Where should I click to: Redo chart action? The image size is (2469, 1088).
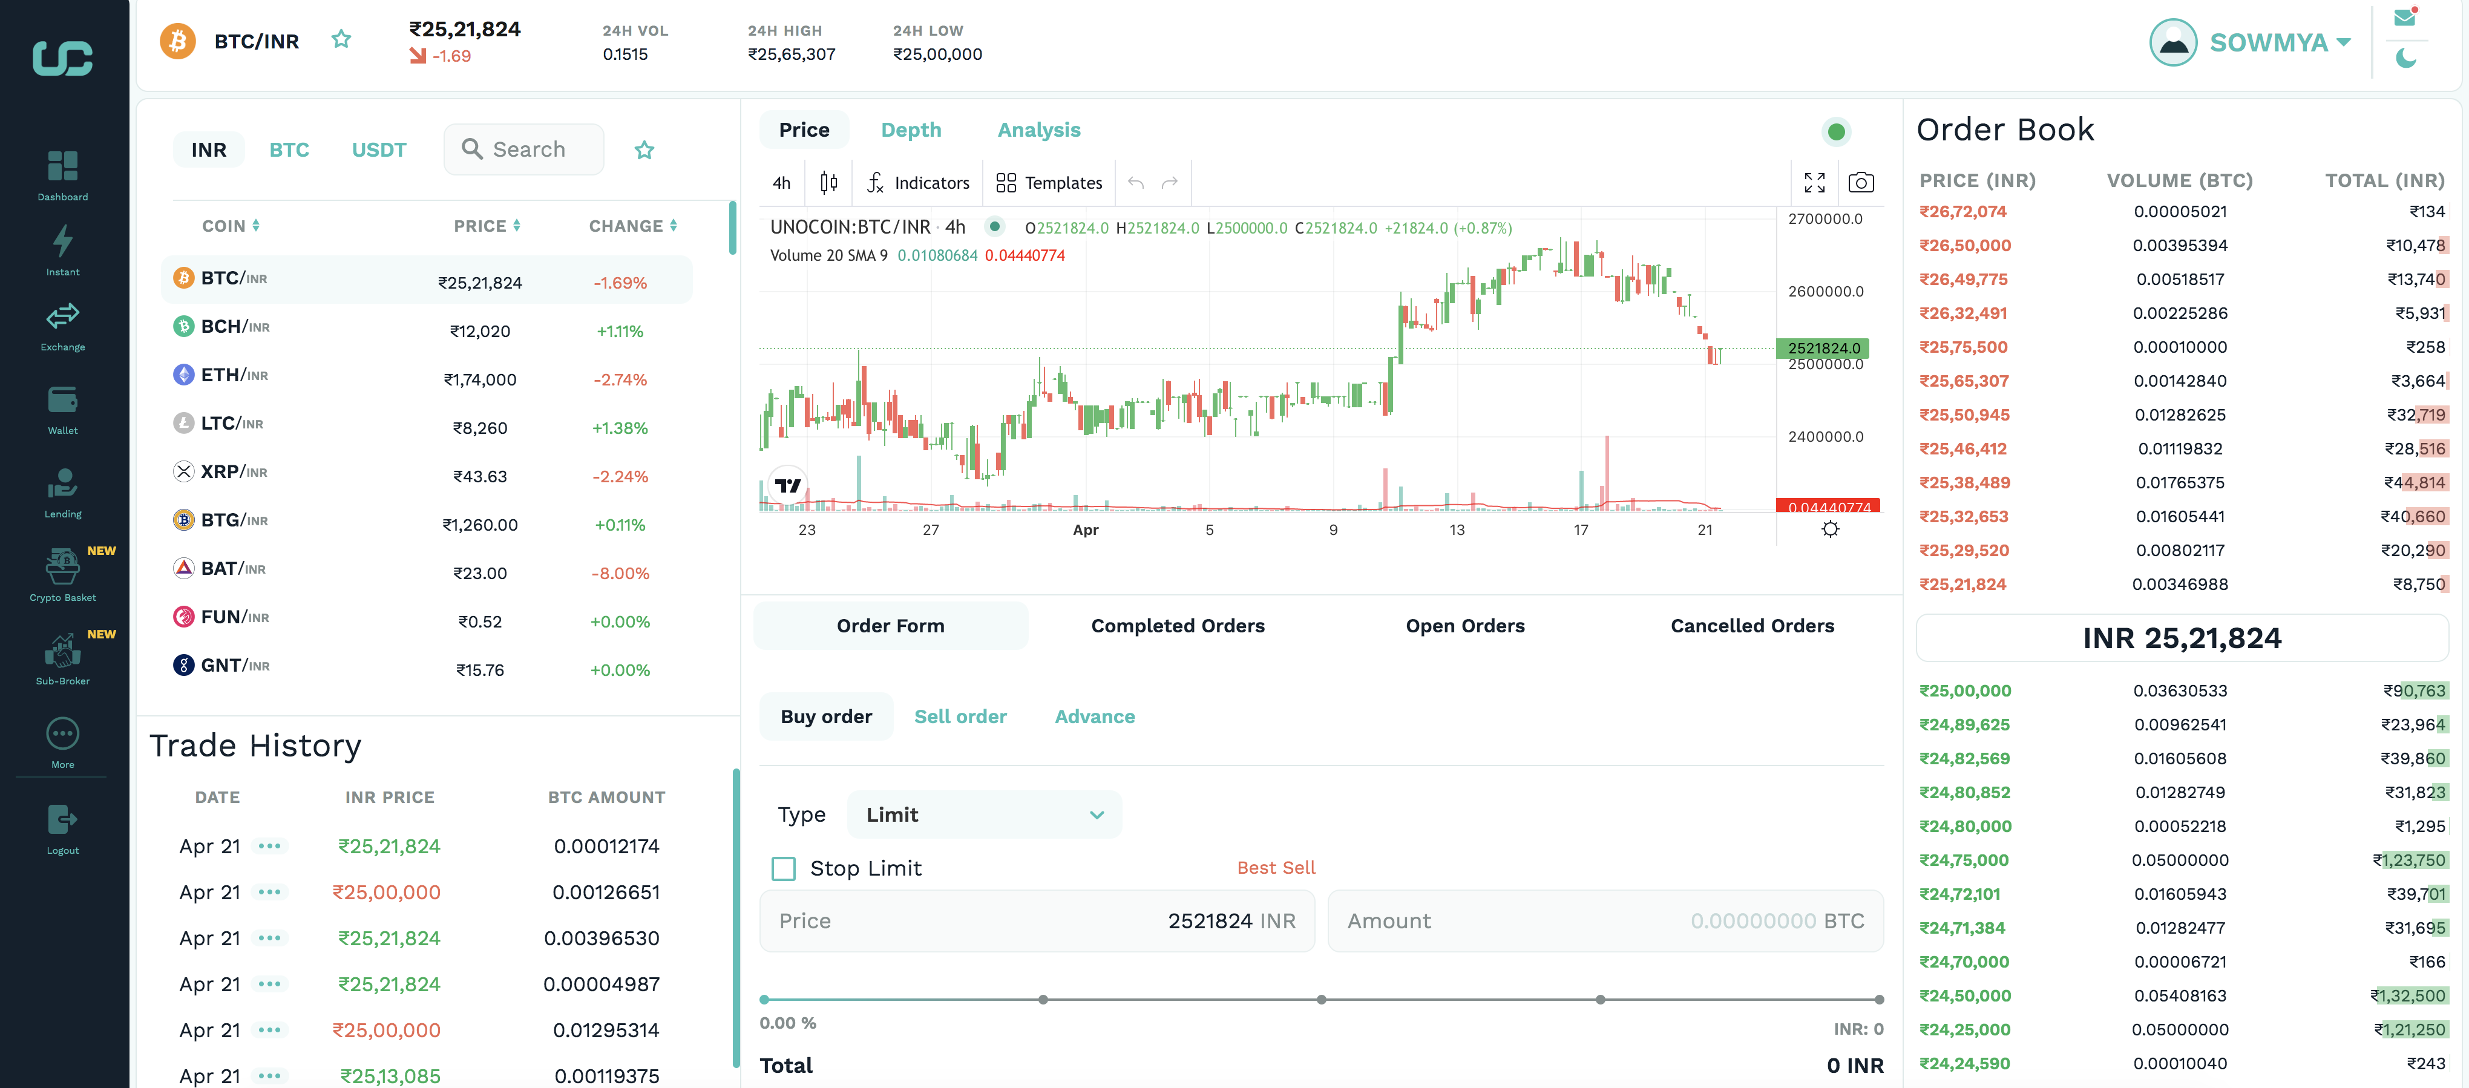pyautogui.click(x=1169, y=182)
